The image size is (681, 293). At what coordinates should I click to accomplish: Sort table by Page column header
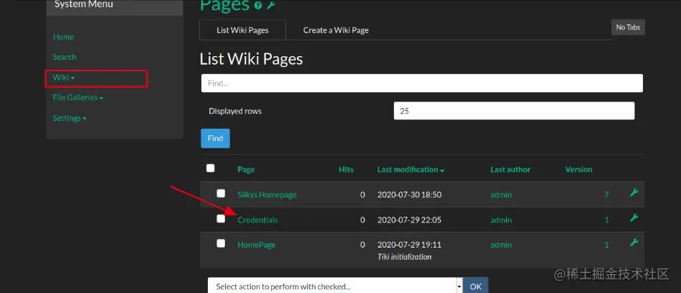[x=246, y=170]
